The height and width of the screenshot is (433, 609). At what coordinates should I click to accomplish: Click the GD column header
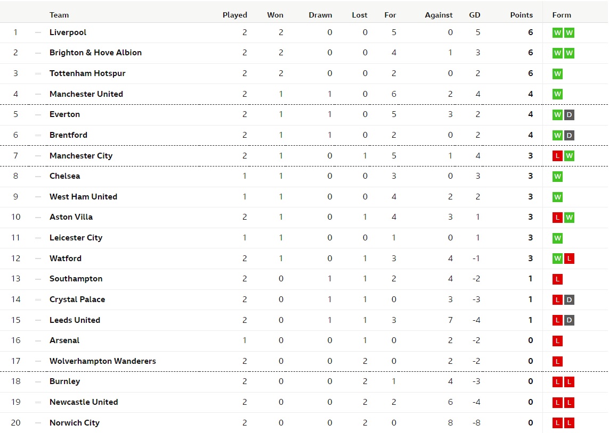(475, 15)
